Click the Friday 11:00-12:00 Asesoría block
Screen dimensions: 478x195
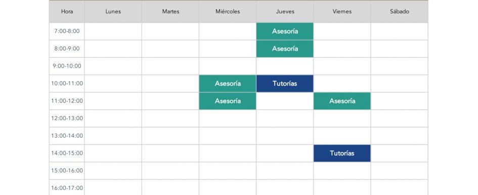342,101
